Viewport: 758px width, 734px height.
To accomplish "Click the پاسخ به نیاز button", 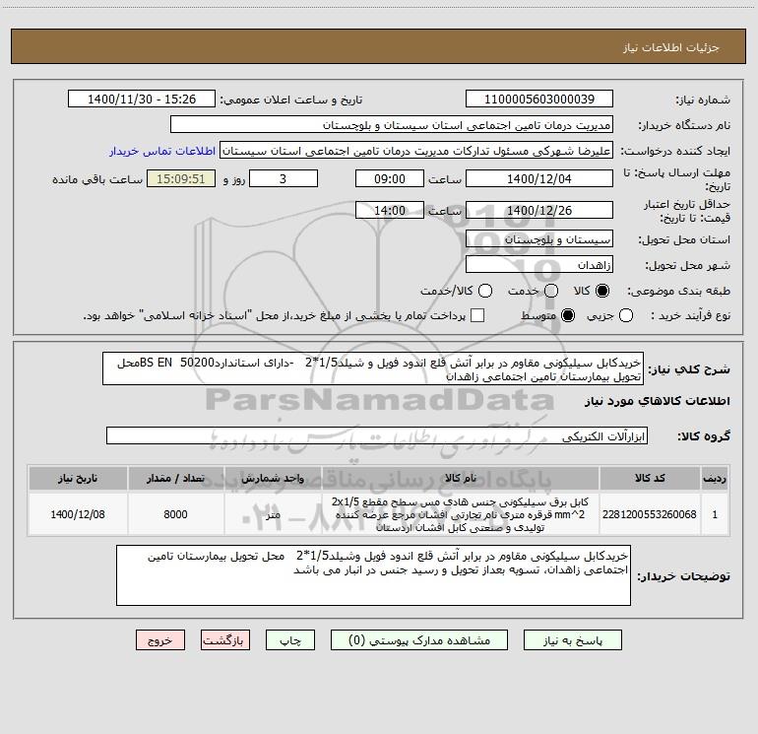I will point(573,640).
